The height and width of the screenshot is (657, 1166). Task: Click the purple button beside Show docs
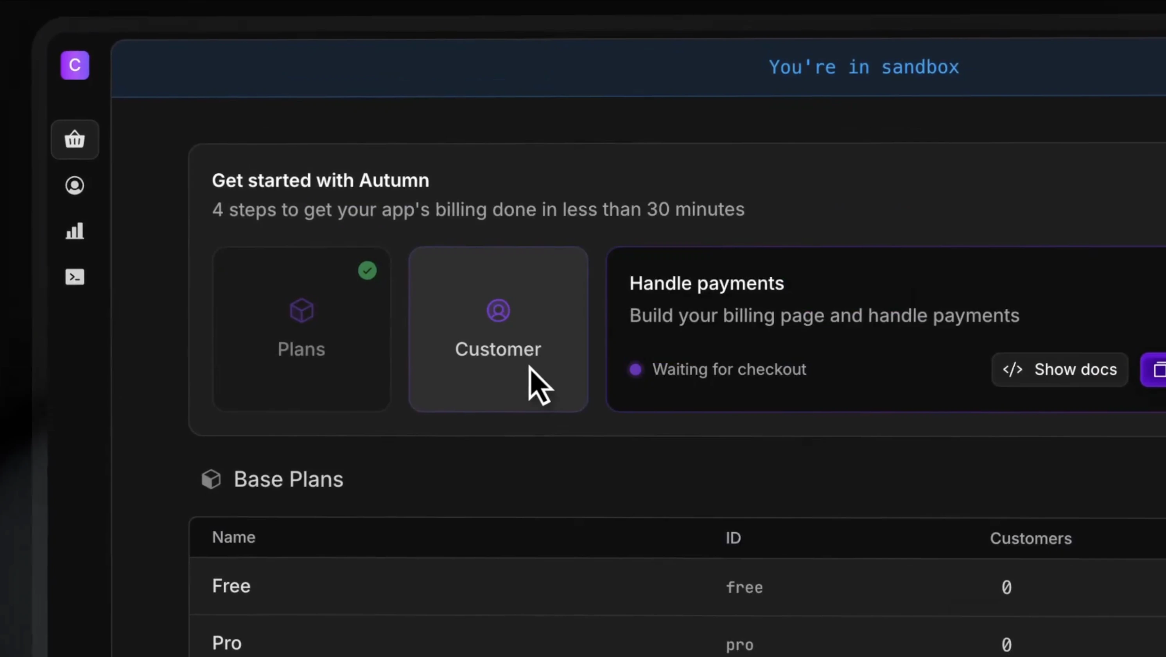click(1155, 370)
